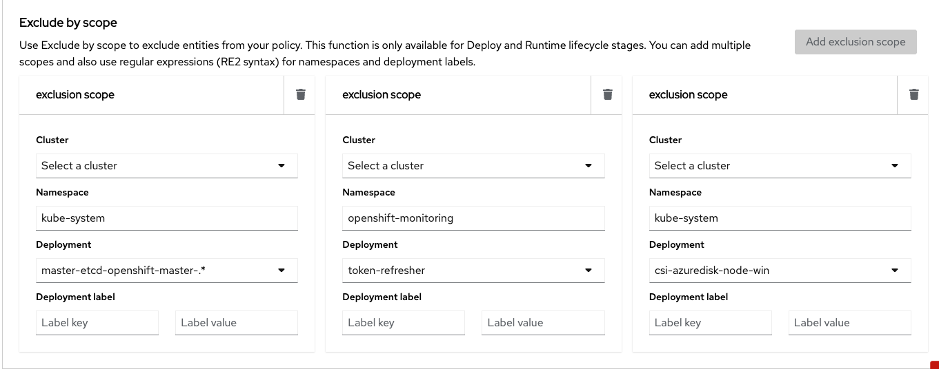Delete the openshift-monitoring exclusion scope
This screenshot has width=939, height=369.
click(x=607, y=95)
